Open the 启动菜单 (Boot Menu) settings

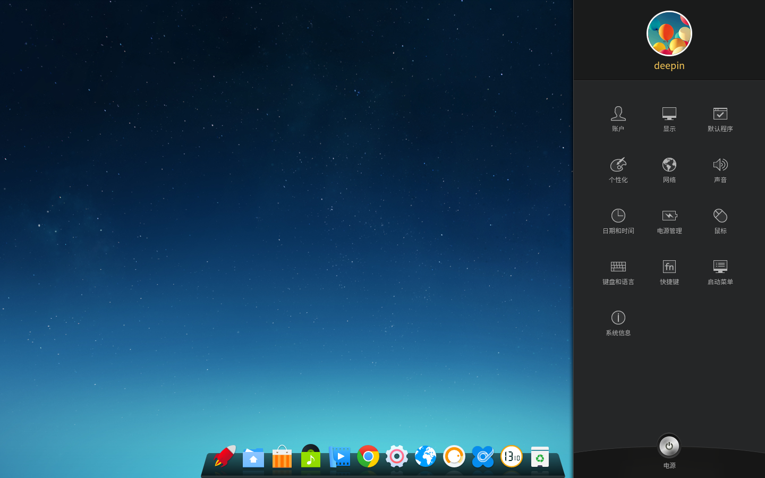720,271
